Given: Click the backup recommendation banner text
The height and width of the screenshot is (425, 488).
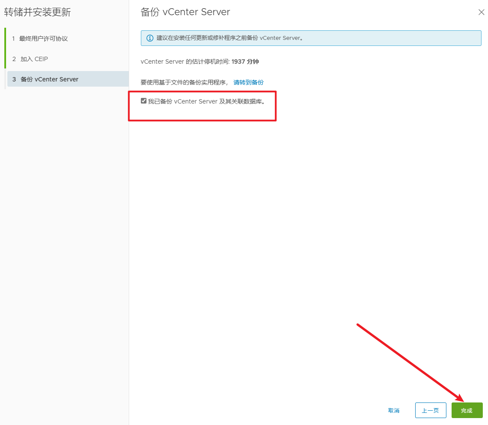Looking at the screenshot, I should (230, 38).
